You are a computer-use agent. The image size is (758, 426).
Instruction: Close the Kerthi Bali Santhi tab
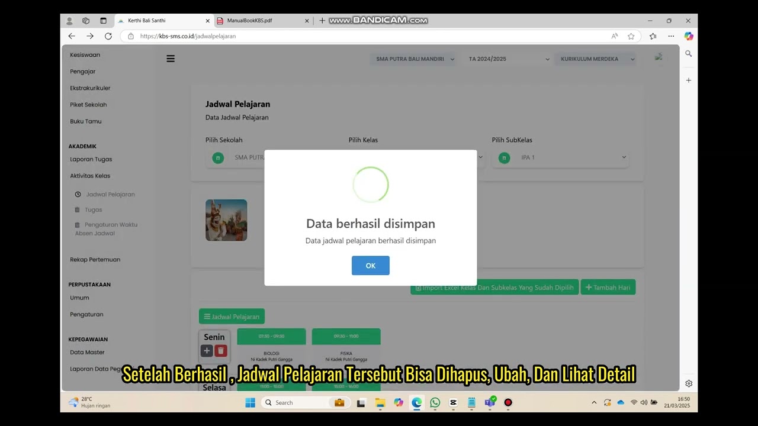[x=208, y=21]
